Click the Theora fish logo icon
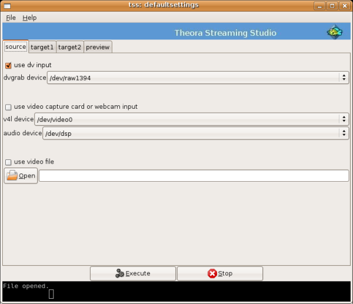 pos(334,32)
